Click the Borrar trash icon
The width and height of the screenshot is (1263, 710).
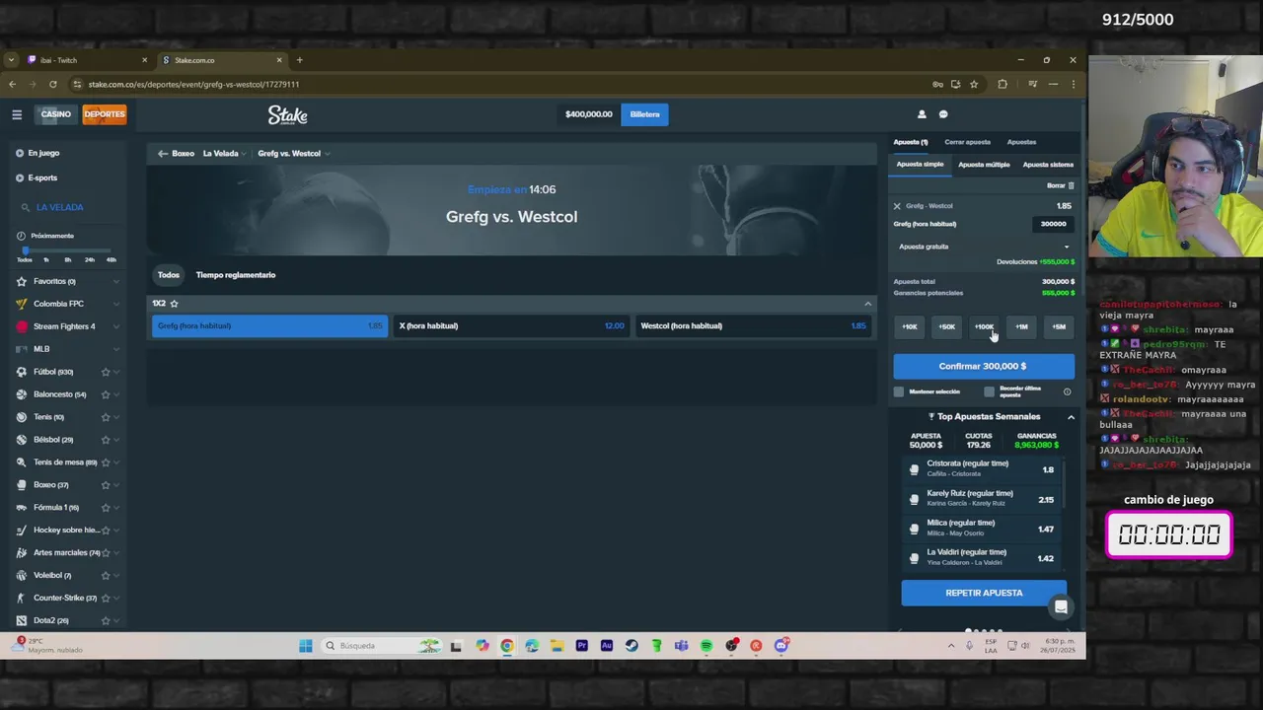pyautogui.click(x=1071, y=185)
